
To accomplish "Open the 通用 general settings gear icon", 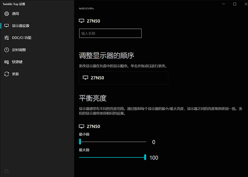I will (x=6, y=14).
